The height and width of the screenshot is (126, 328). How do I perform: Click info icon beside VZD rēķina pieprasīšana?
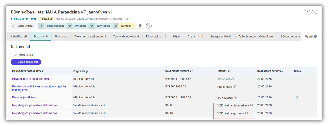click(251, 105)
